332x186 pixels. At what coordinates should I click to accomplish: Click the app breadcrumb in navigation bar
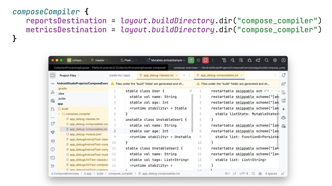click(x=87, y=174)
